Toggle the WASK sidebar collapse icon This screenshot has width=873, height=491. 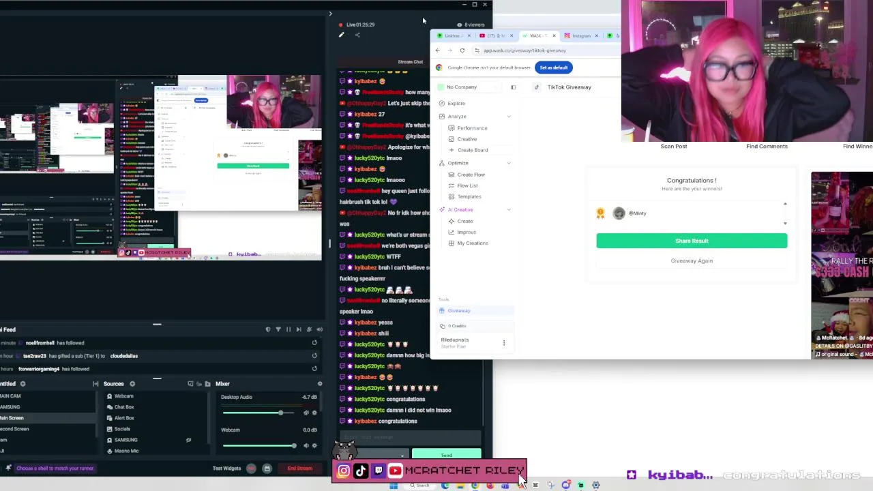(x=513, y=87)
